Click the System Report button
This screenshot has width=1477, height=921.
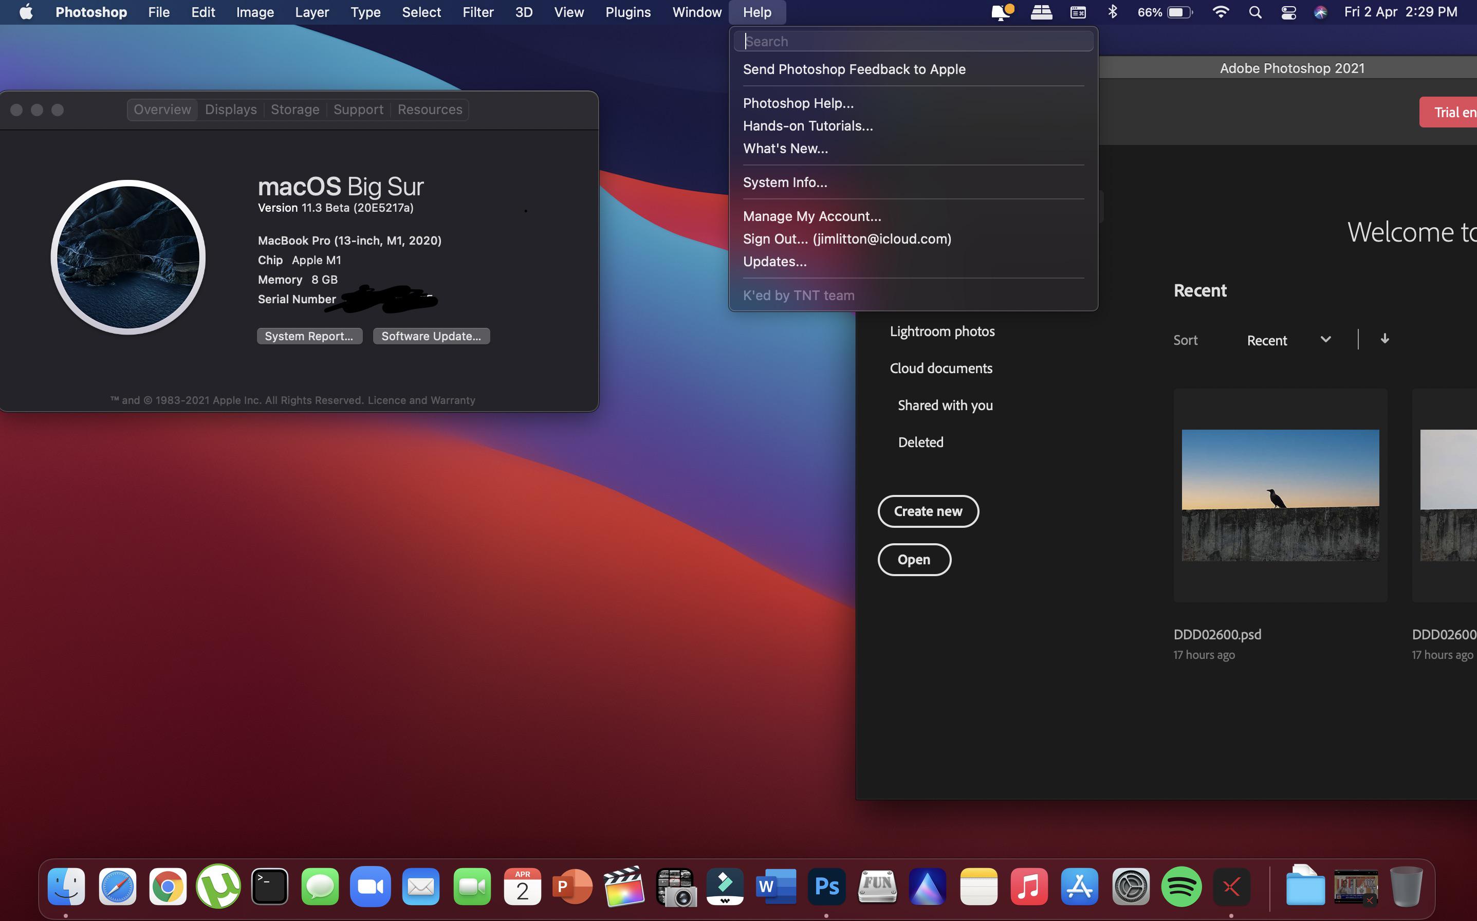pyautogui.click(x=309, y=336)
